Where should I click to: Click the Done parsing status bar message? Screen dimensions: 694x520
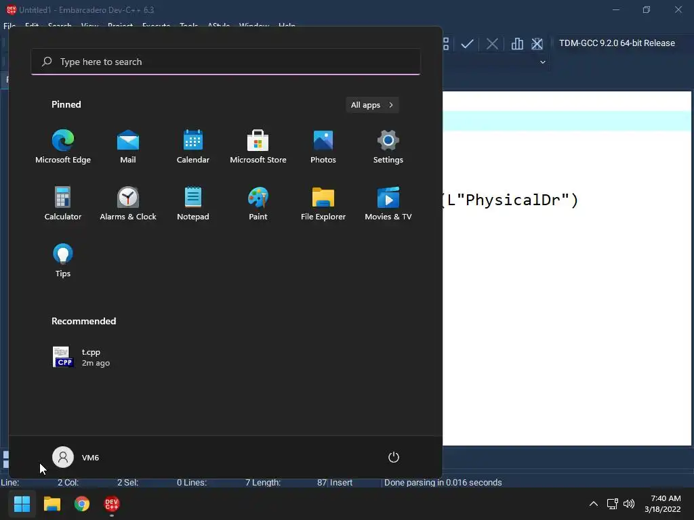[x=443, y=482]
